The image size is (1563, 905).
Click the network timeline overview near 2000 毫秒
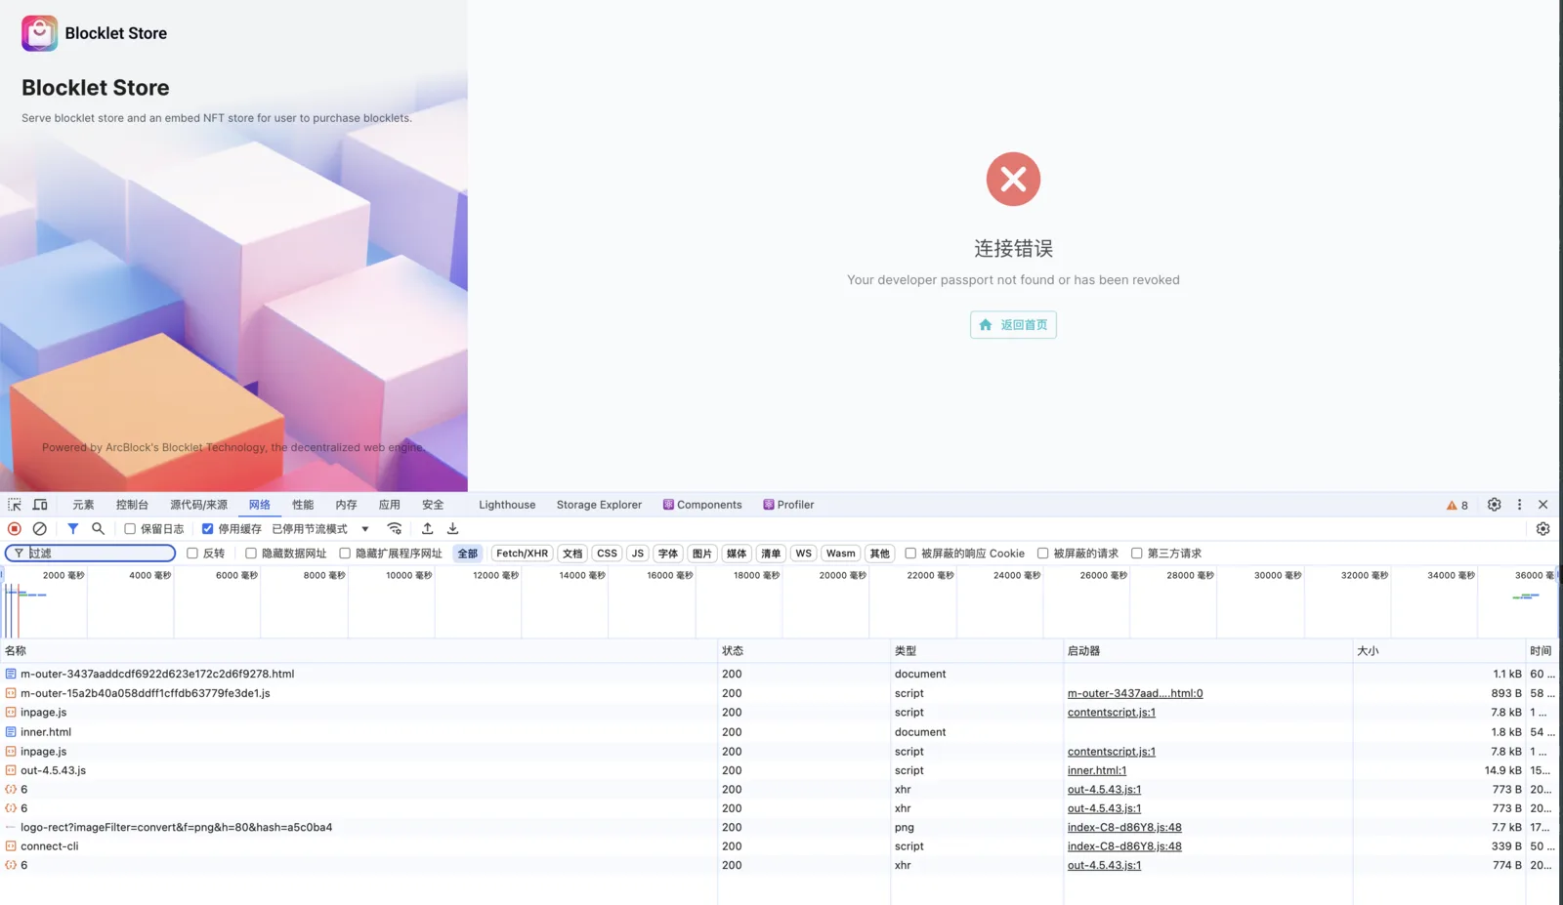pos(63,576)
